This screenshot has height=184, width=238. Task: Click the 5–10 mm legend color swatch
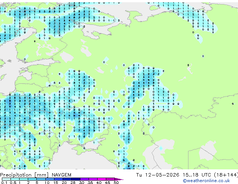tap(41, 179)
